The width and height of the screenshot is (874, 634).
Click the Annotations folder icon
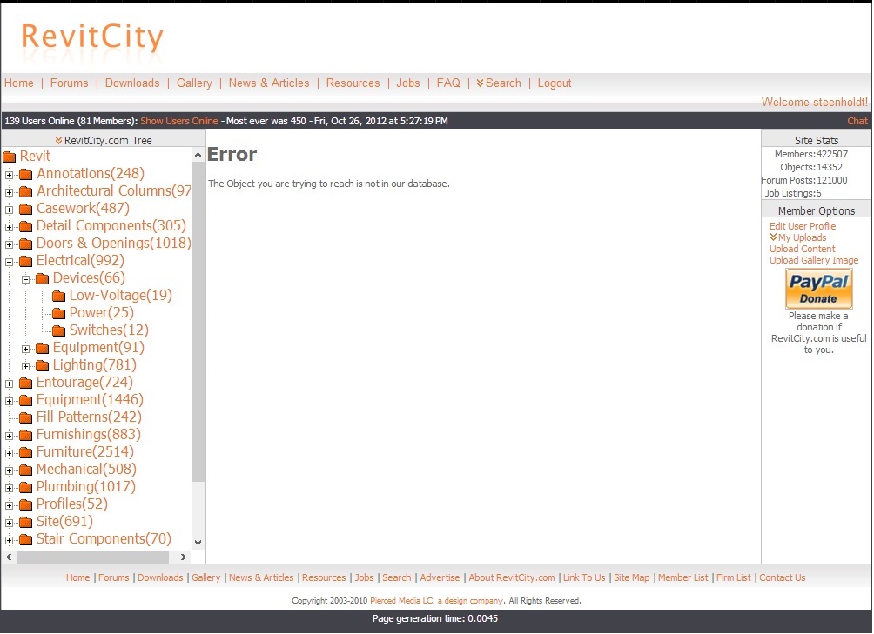coord(25,174)
